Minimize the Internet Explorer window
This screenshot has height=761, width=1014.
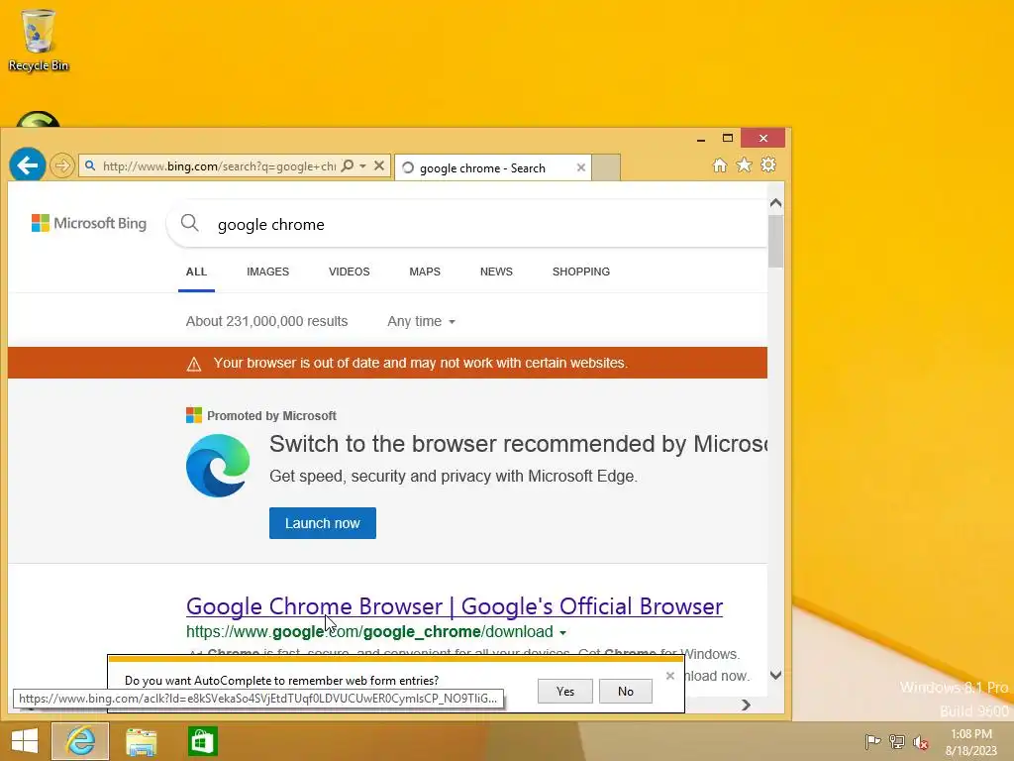pos(701,139)
